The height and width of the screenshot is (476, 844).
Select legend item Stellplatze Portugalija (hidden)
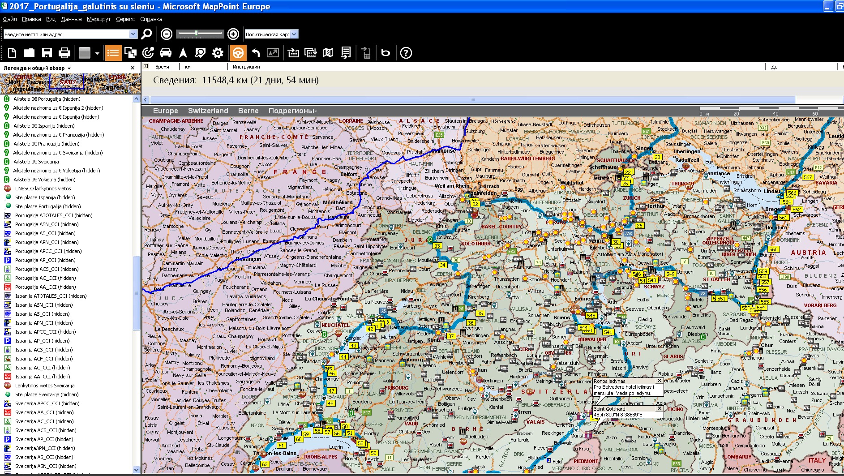(x=48, y=206)
